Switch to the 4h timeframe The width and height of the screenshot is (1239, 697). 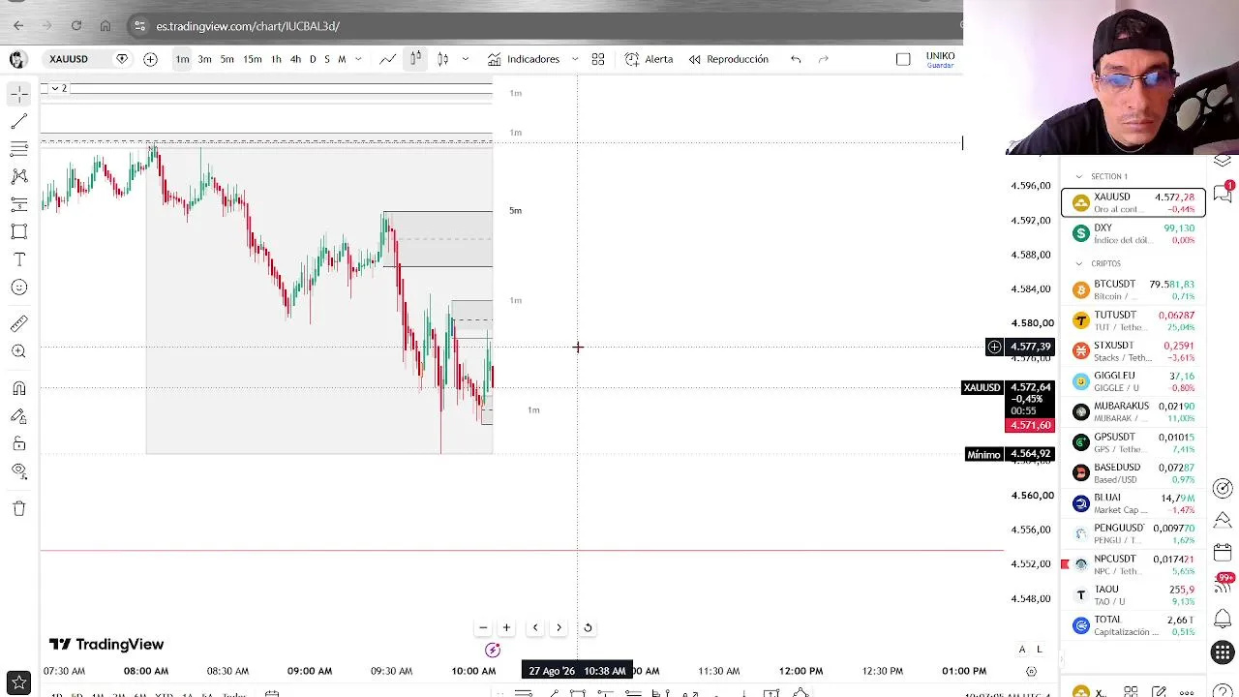coord(295,59)
